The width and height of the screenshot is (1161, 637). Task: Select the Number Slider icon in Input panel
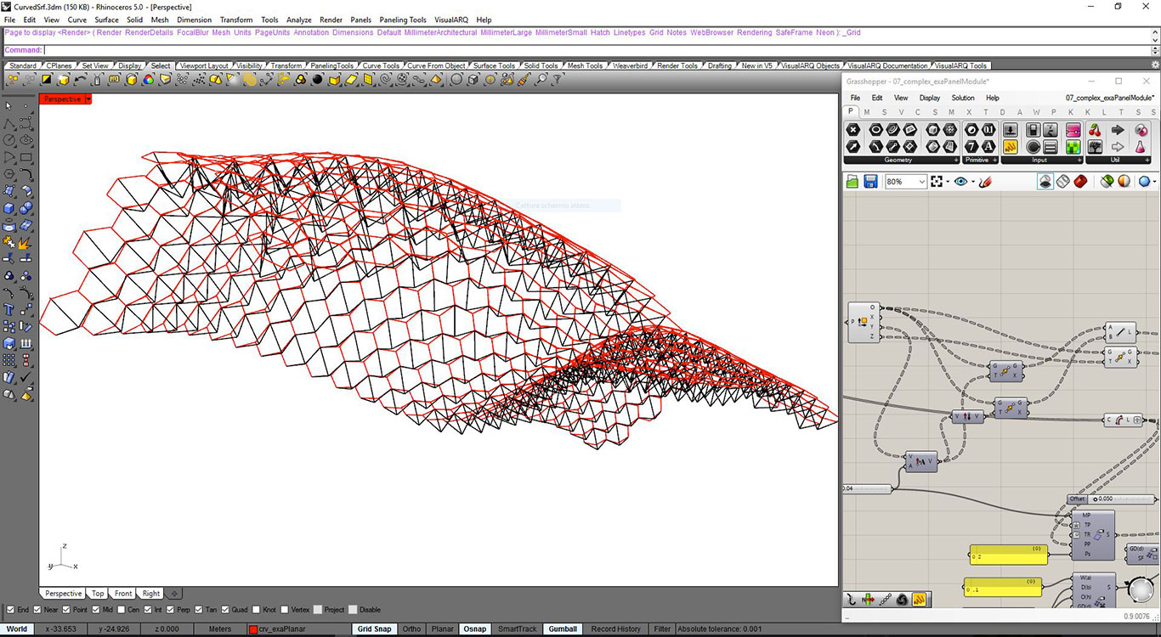pyautogui.click(x=1011, y=129)
